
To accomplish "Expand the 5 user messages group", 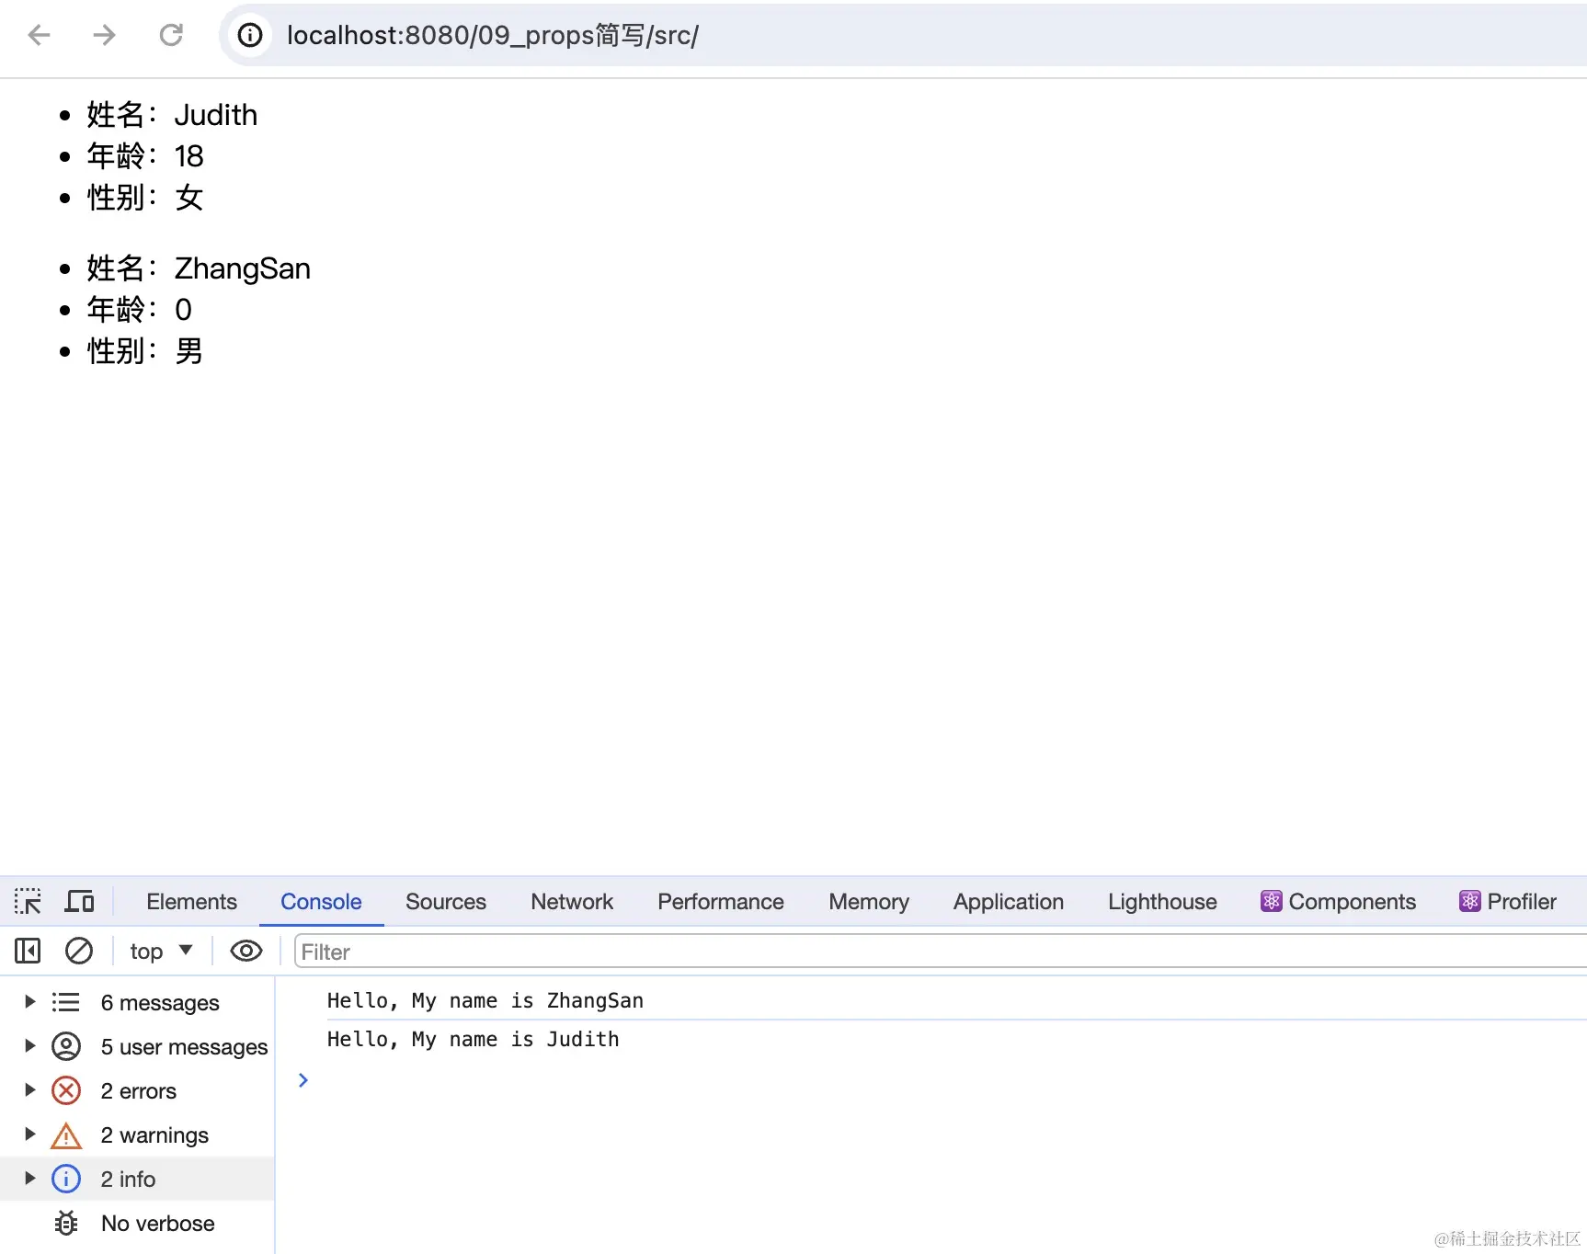I will point(29,1045).
